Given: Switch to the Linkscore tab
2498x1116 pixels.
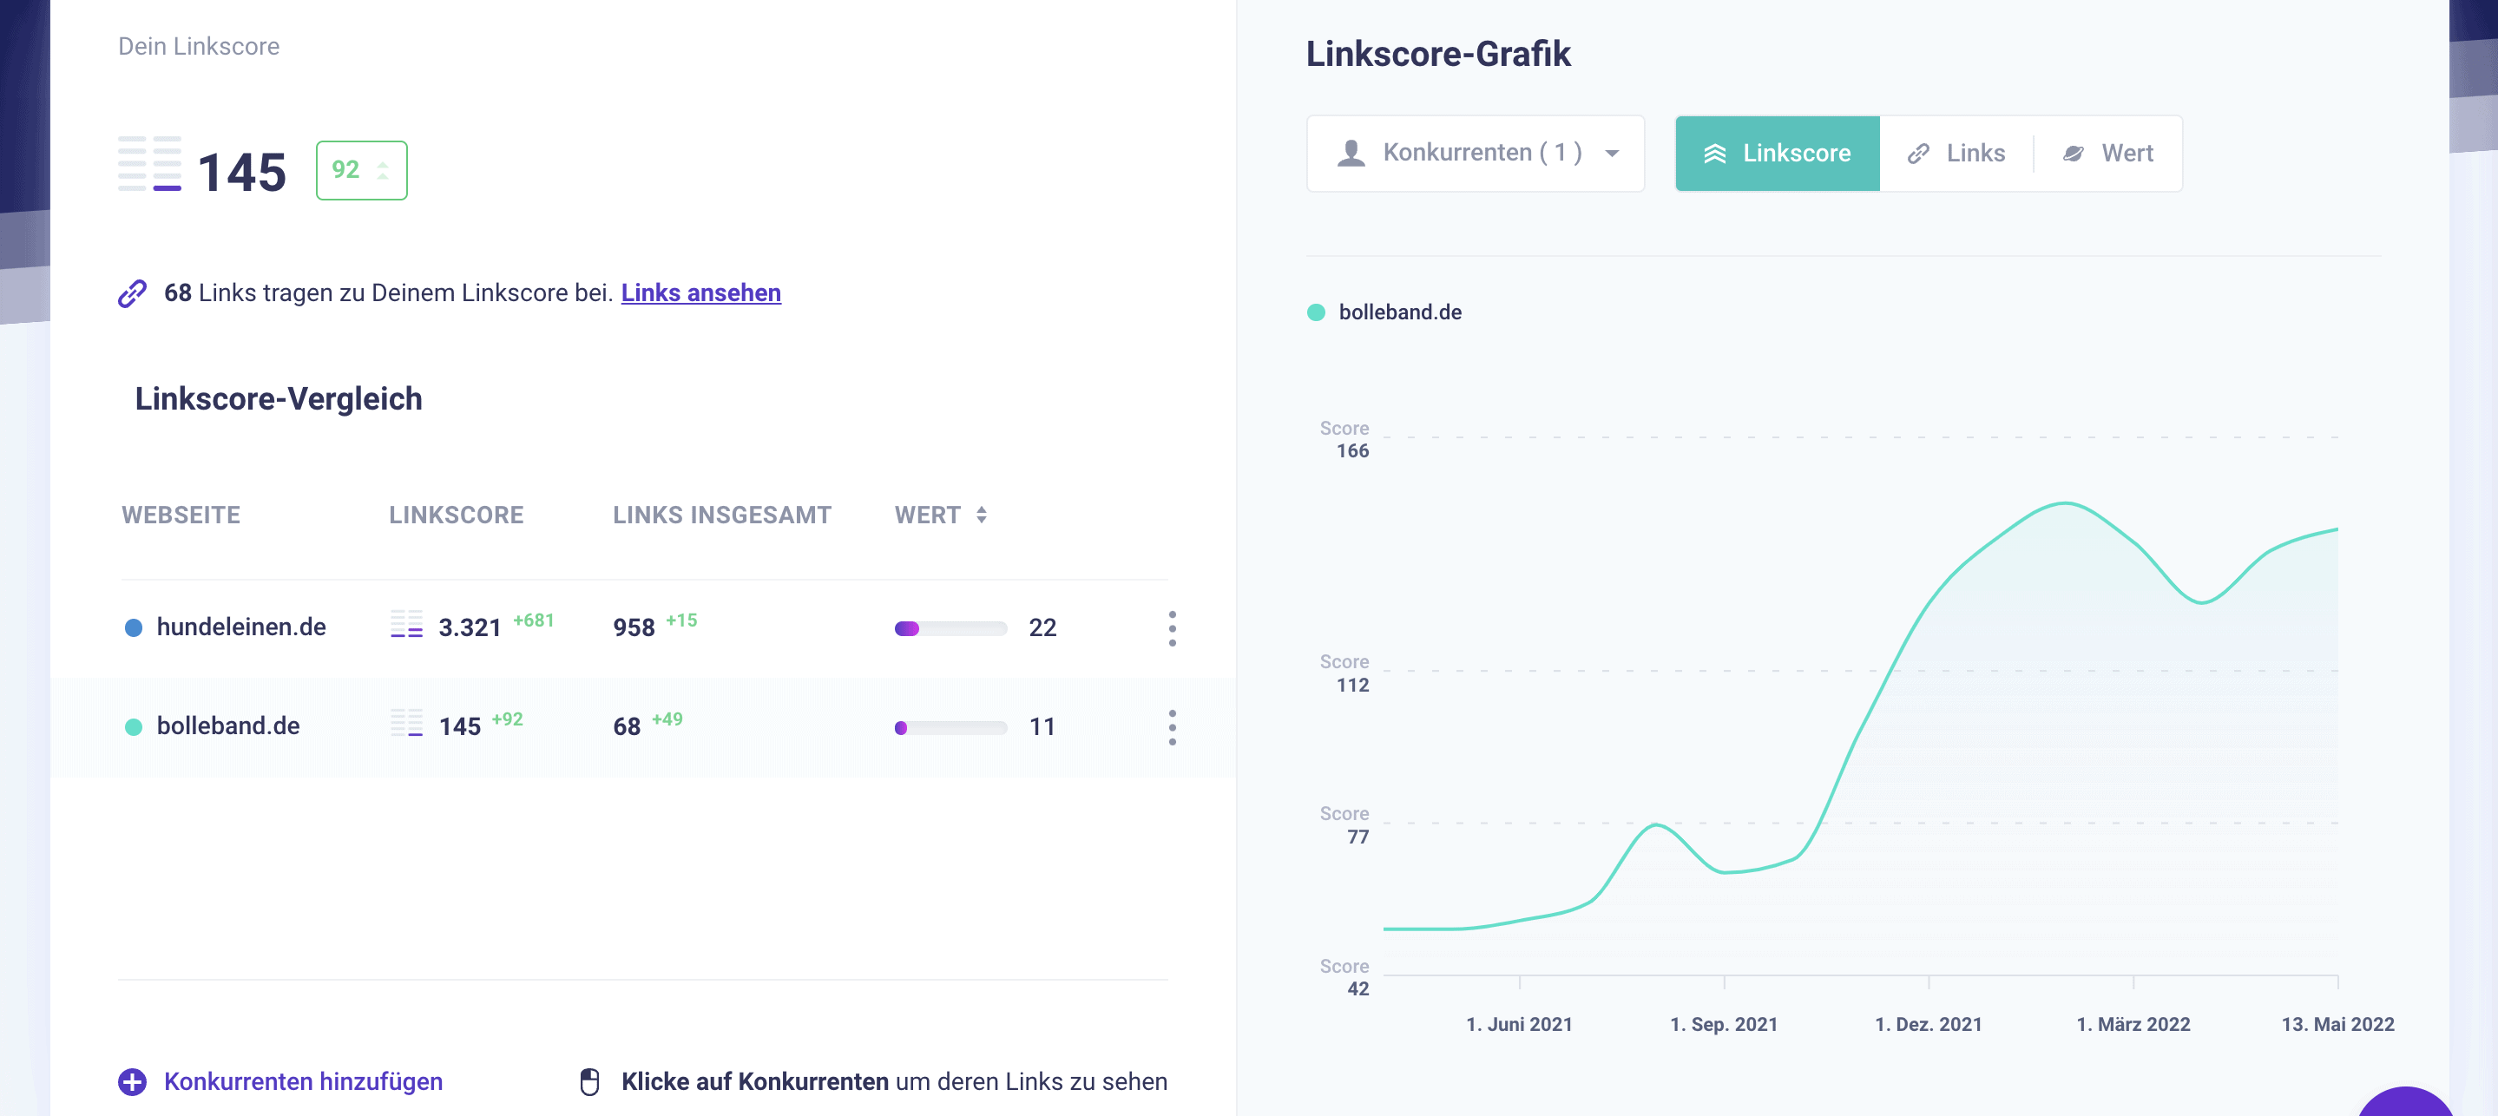Looking at the screenshot, I should click(x=1777, y=154).
